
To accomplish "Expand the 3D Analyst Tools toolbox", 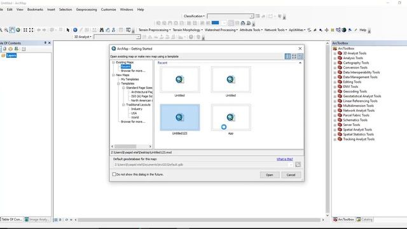I will 335,53.
